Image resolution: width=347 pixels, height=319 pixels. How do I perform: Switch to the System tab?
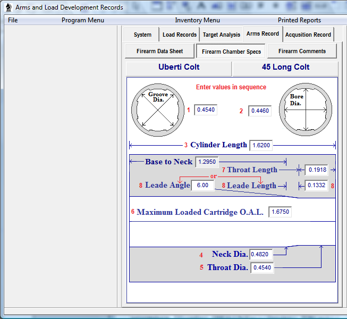point(142,35)
